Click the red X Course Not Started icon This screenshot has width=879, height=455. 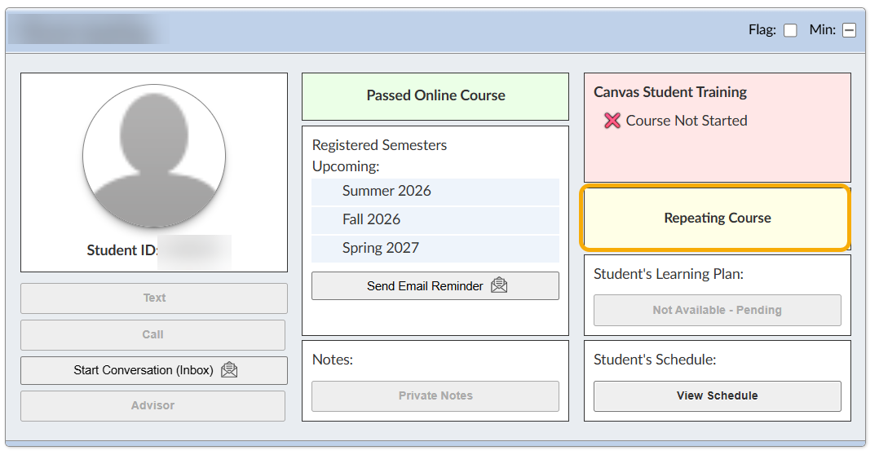pyautogui.click(x=612, y=121)
